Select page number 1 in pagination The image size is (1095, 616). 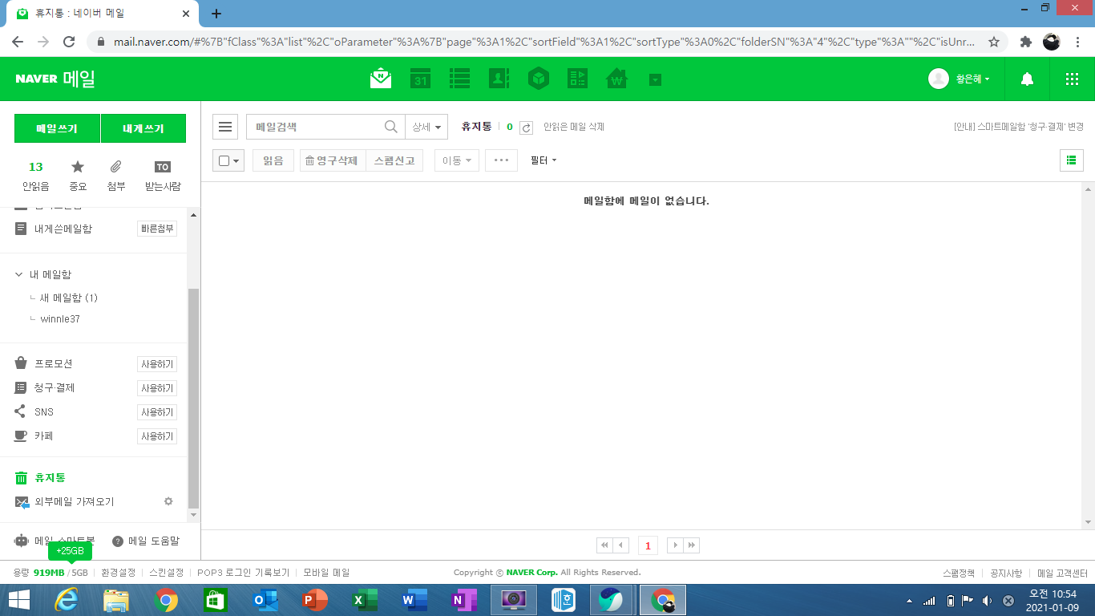point(648,545)
